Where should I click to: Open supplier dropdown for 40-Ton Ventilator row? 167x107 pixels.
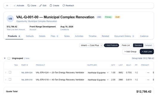pyautogui.click(x=98, y=80)
